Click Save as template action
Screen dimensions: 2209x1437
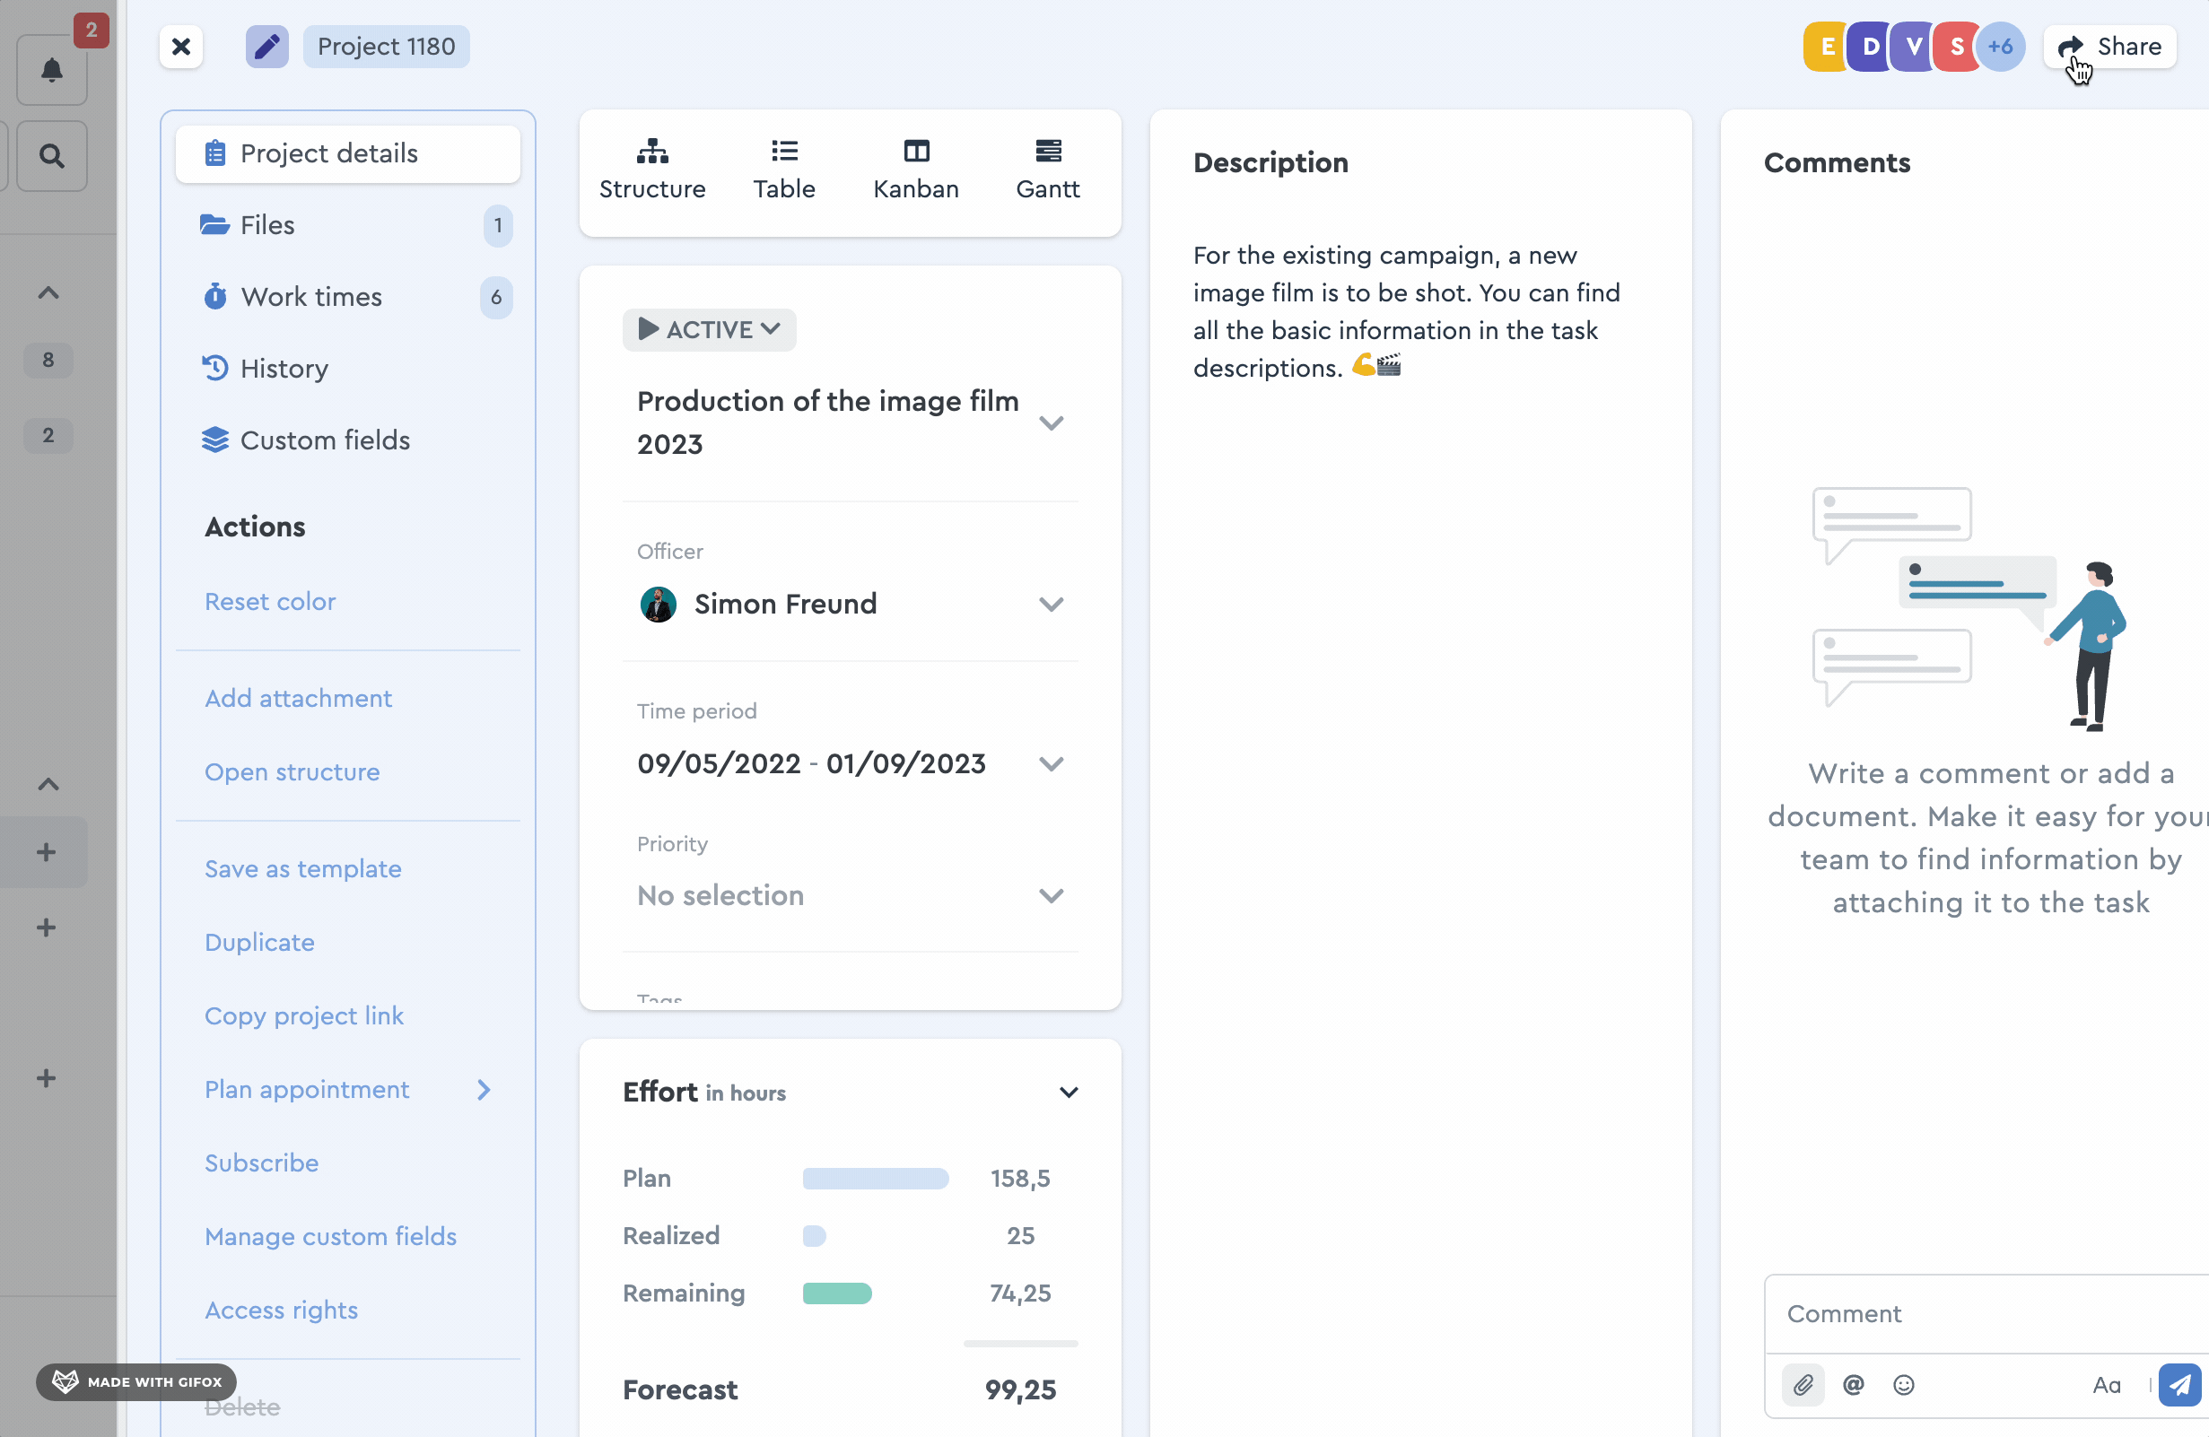pyautogui.click(x=302, y=868)
